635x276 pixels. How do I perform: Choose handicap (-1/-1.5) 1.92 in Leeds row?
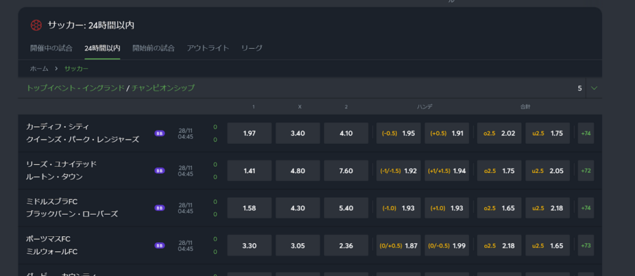[x=398, y=171]
